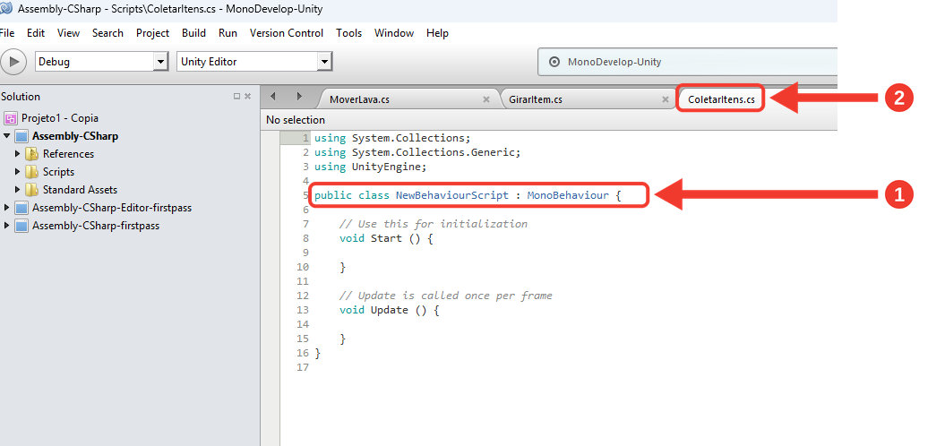945x446 pixels.
Task: Close the Solution pad
Action: (248, 97)
